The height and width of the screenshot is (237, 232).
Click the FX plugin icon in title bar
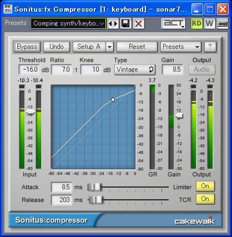coord(8,9)
